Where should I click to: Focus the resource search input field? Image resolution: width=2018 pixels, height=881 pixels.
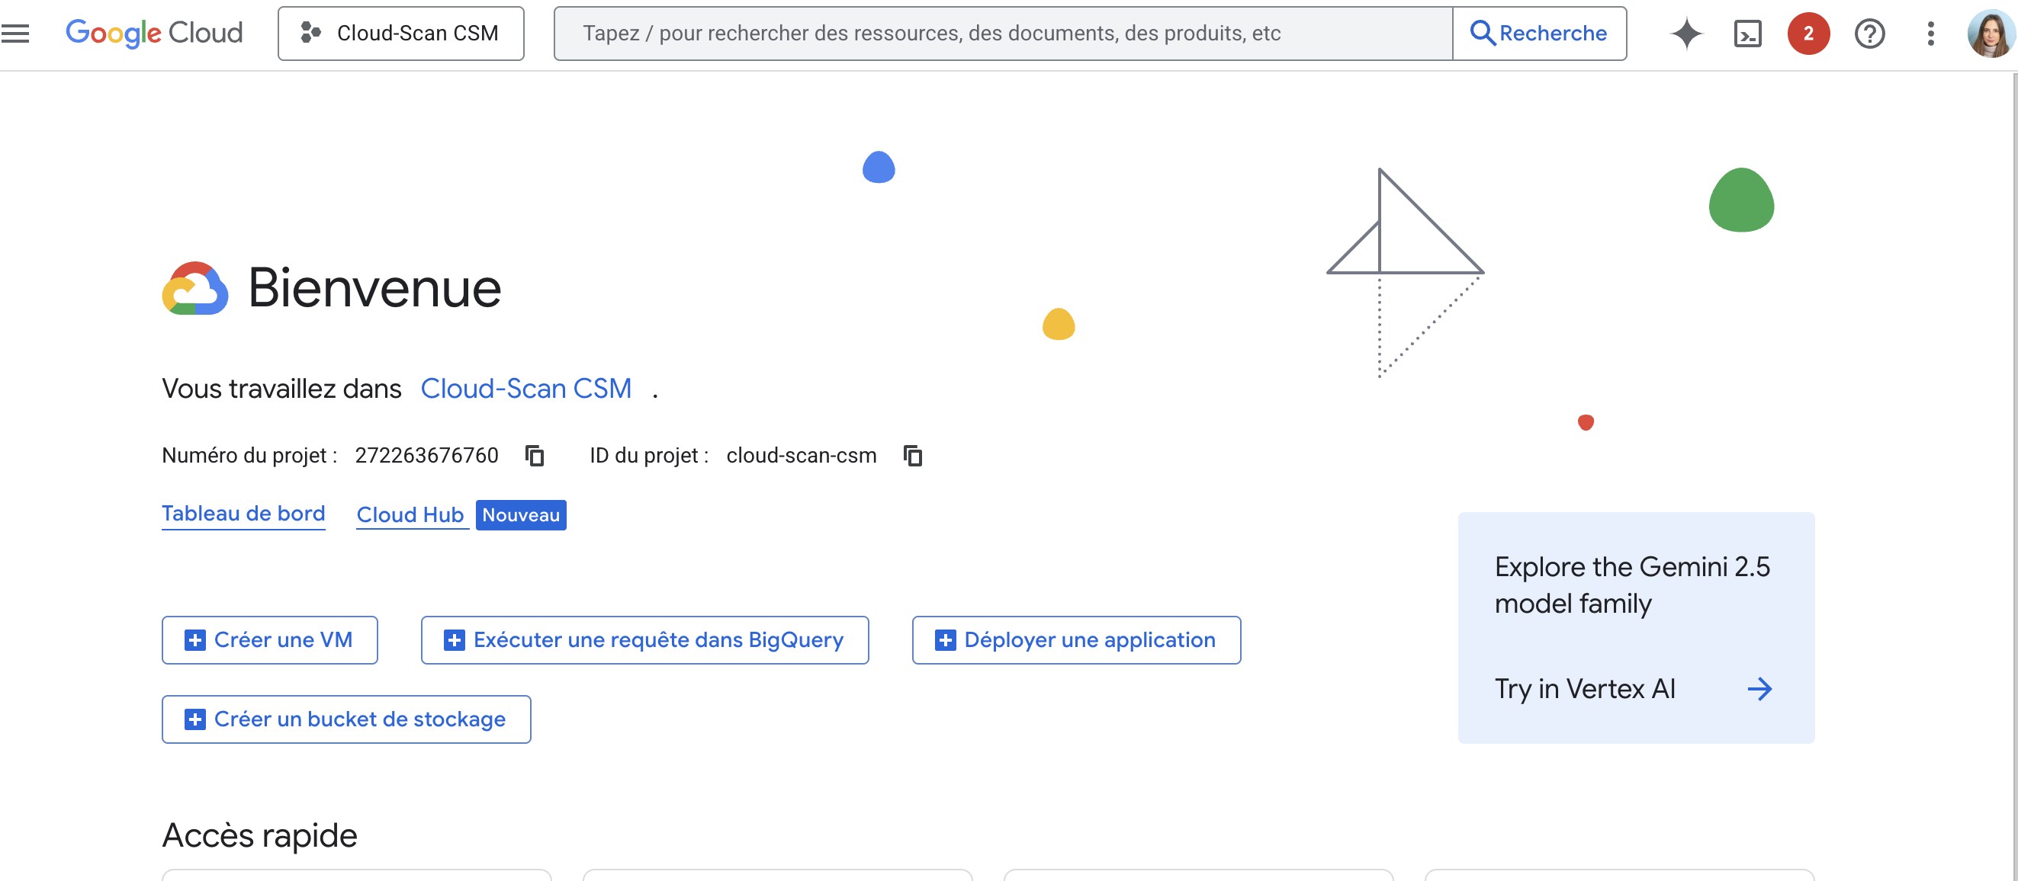(1003, 33)
